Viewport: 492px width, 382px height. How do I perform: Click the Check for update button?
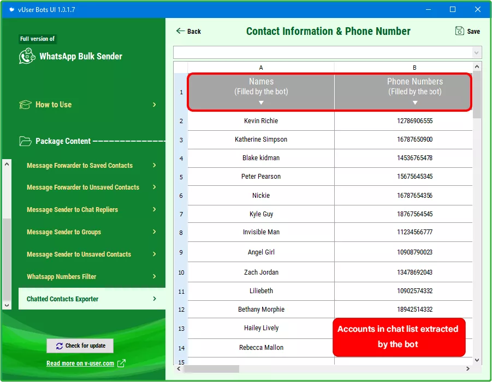80,345
